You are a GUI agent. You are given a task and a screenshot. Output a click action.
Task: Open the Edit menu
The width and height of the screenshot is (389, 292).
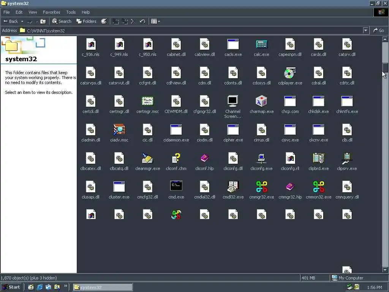tap(19, 12)
